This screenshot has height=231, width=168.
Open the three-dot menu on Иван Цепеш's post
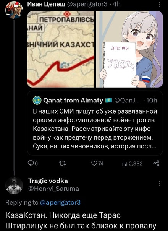(x=160, y=5)
